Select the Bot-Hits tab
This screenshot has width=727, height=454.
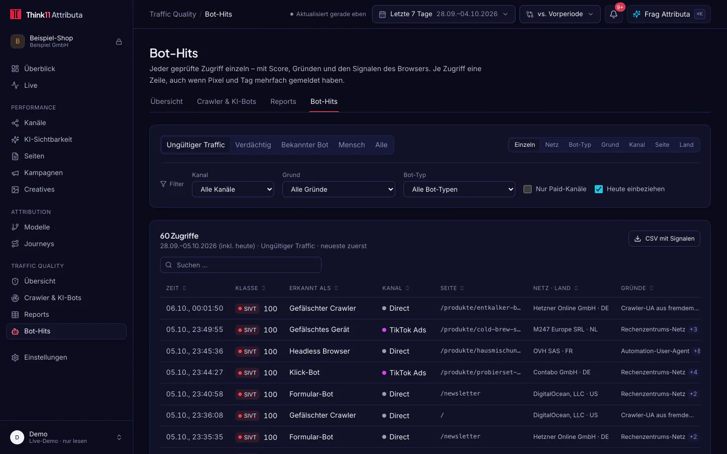point(324,101)
